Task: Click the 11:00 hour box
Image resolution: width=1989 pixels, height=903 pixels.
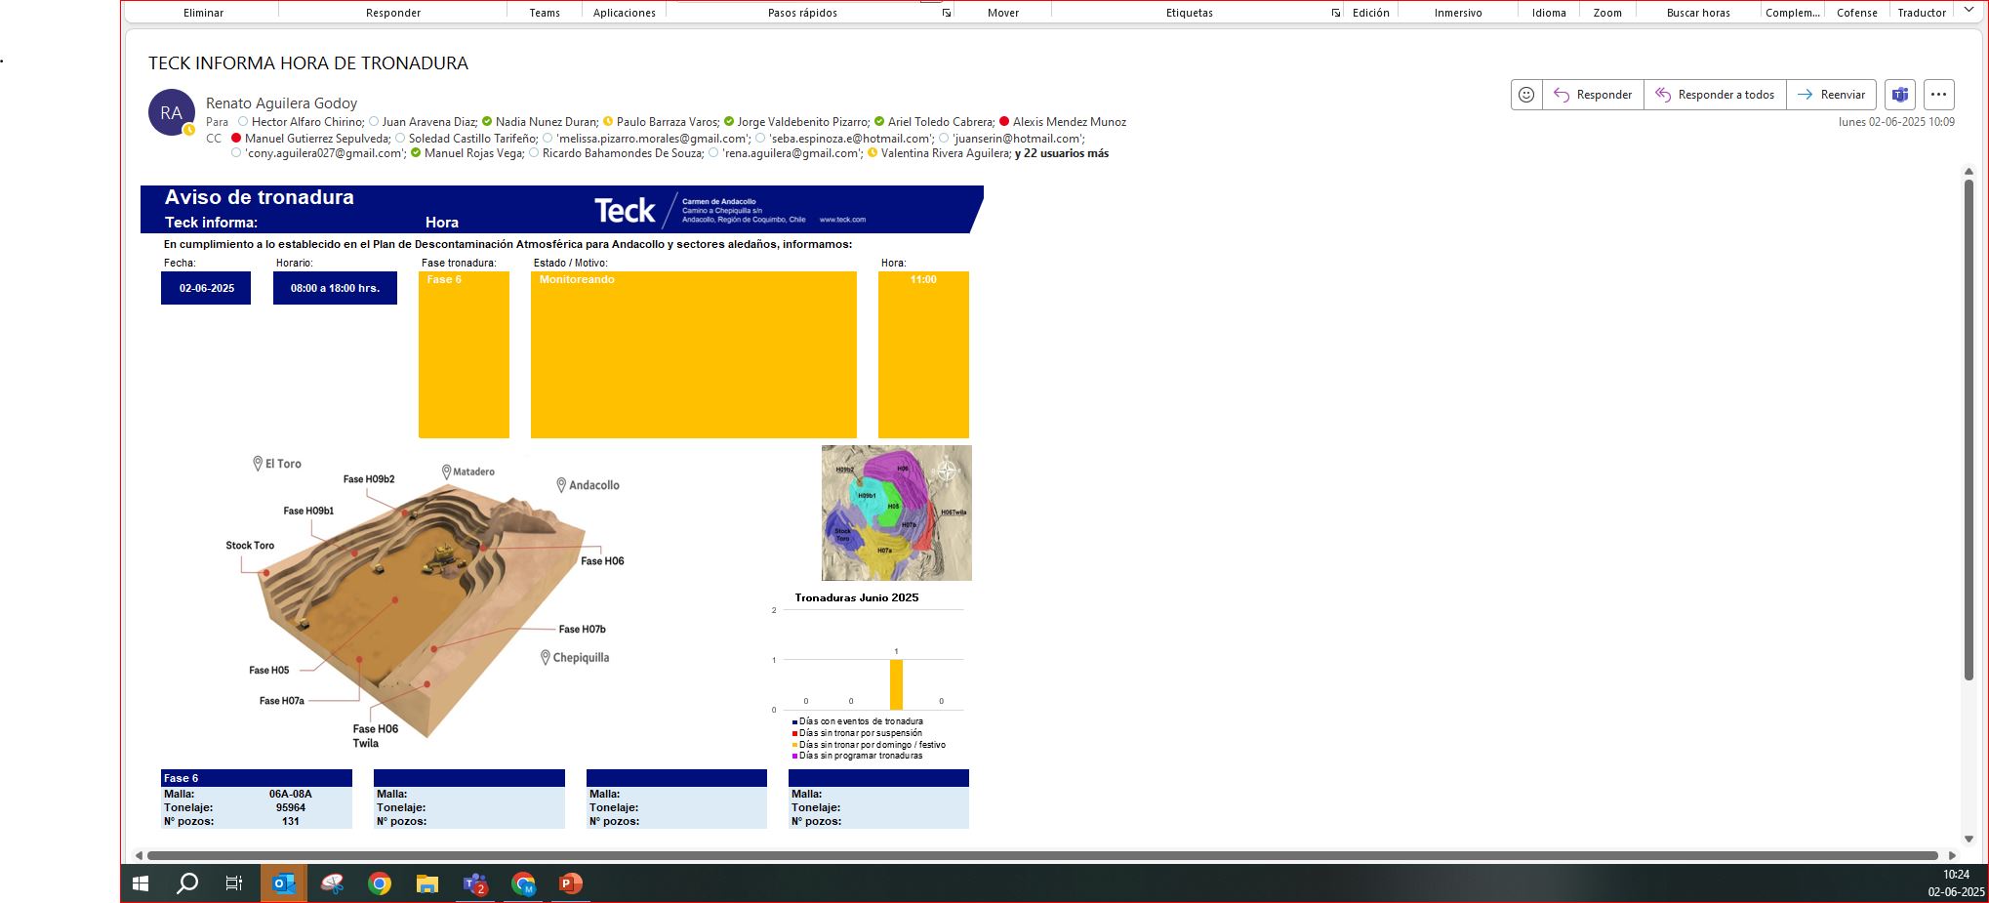Action: pyautogui.click(x=923, y=354)
